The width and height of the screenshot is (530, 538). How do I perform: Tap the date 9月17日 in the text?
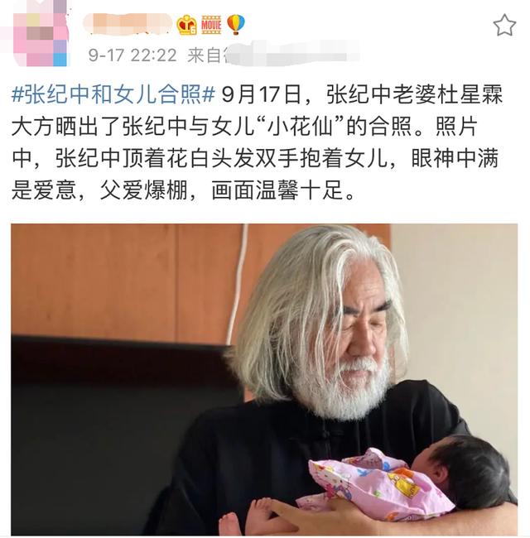tap(262, 94)
